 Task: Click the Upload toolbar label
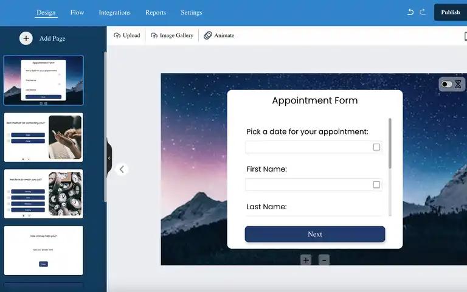(131, 35)
